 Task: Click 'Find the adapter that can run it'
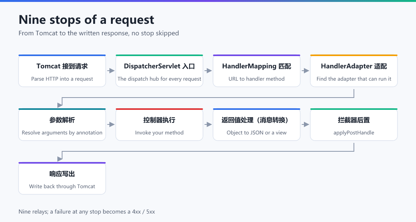click(354, 79)
